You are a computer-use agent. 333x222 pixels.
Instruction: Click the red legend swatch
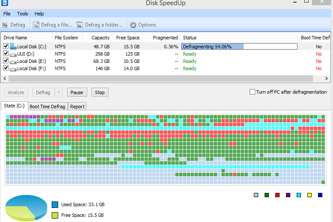pos(277,195)
